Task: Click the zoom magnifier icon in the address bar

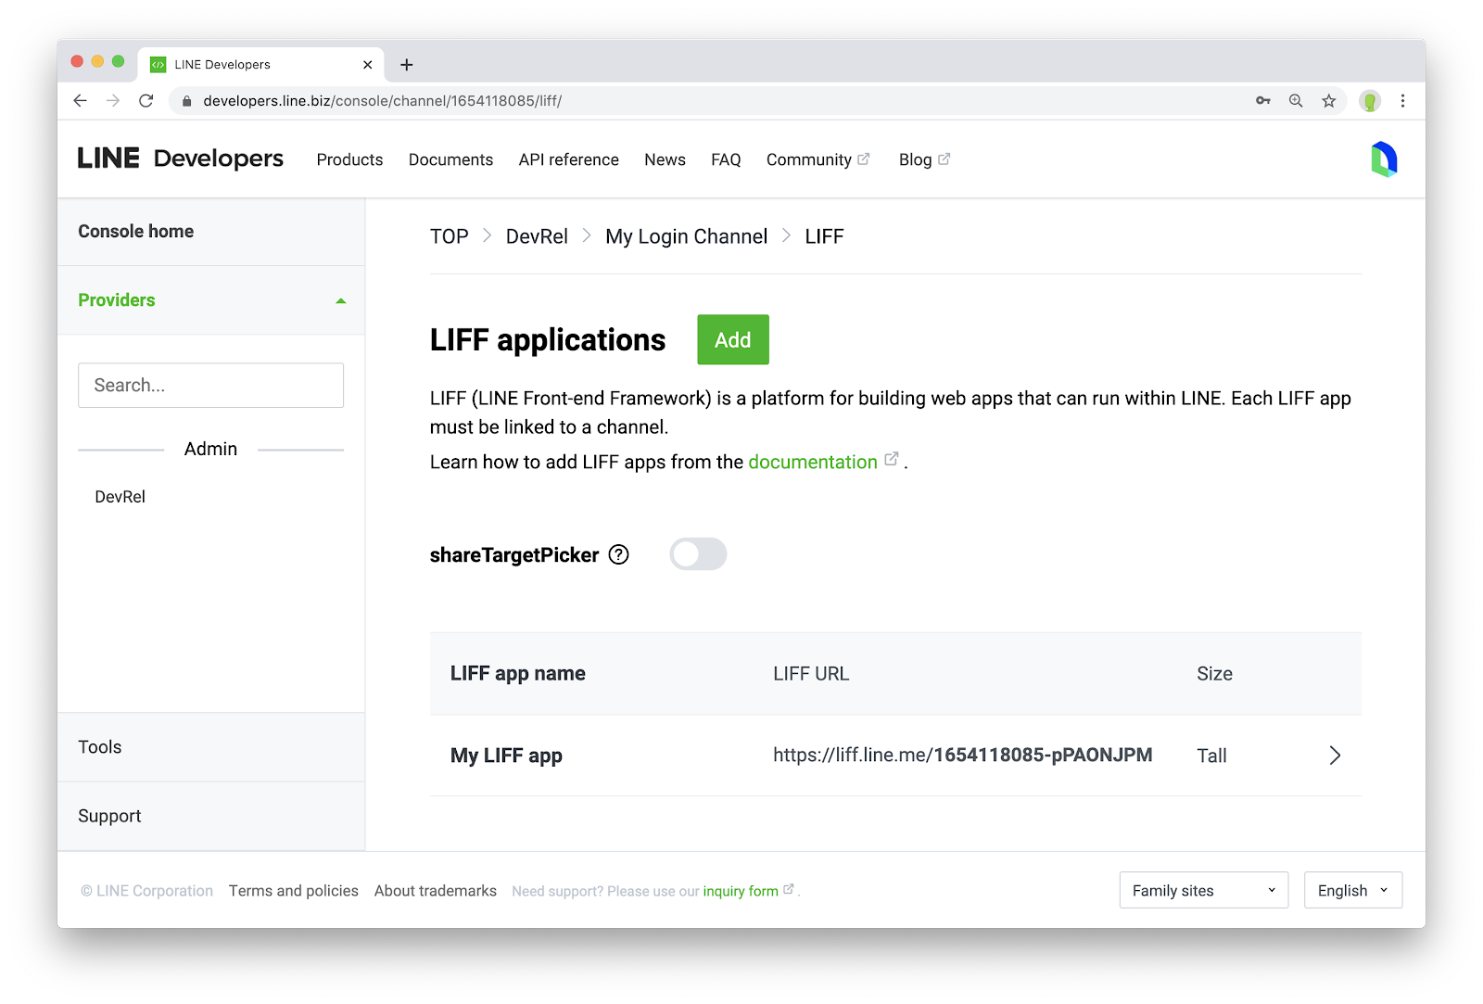Action: (1296, 101)
